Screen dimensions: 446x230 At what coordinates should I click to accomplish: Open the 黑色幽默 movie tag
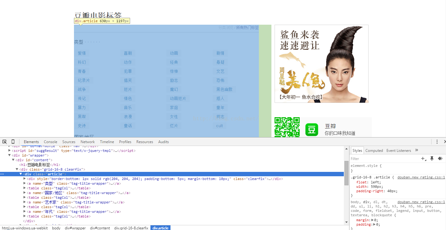click(224, 89)
